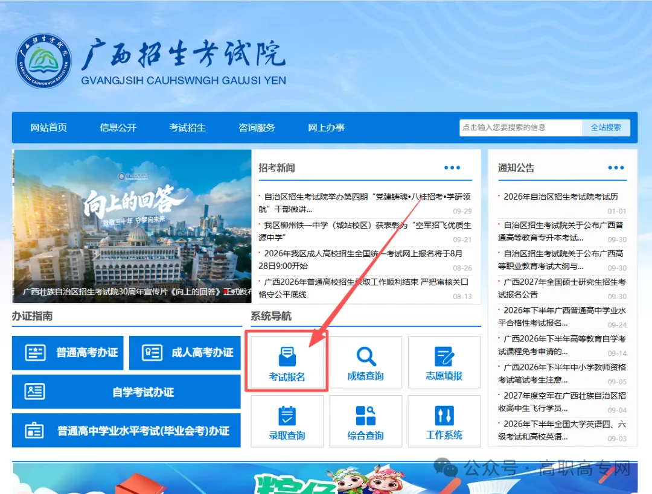Click the 自学考试办证 button
The image size is (652, 494).
[x=126, y=392]
